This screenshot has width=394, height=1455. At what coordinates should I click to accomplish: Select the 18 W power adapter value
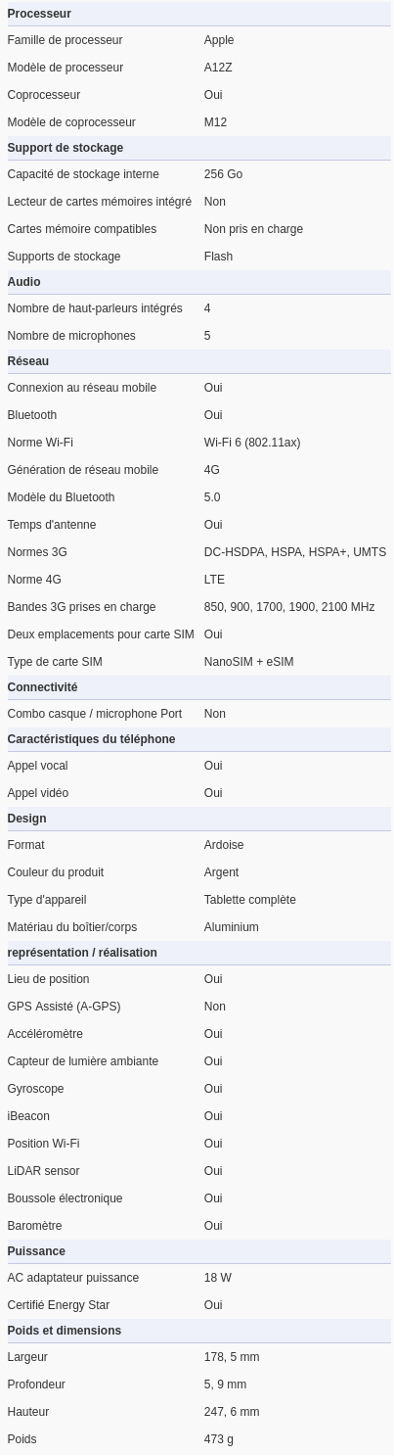218,1278
